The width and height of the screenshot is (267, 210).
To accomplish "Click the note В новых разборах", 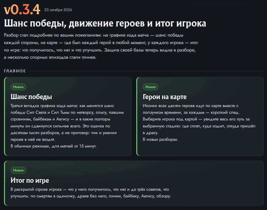I will [160, 139].
